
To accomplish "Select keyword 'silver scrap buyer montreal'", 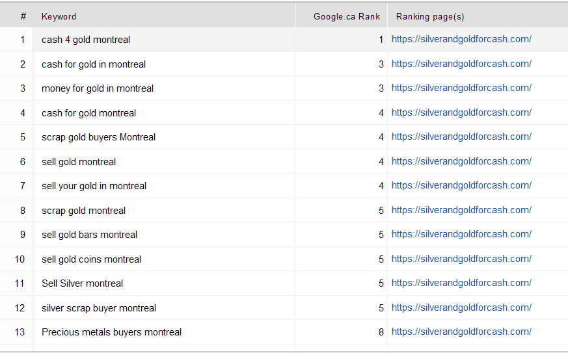I will pos(99,308).
